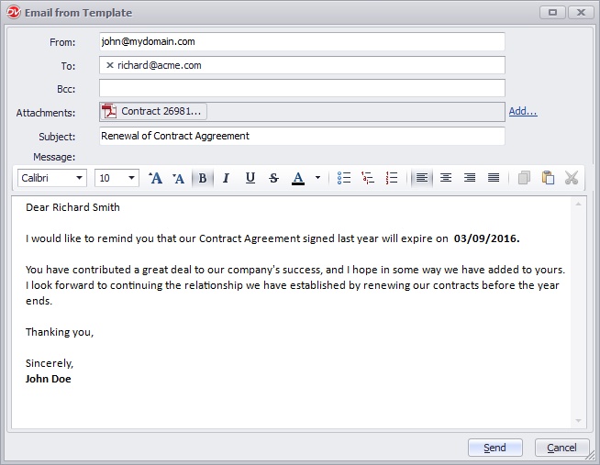Increase font size with the grow font icon

coord(155,178)
